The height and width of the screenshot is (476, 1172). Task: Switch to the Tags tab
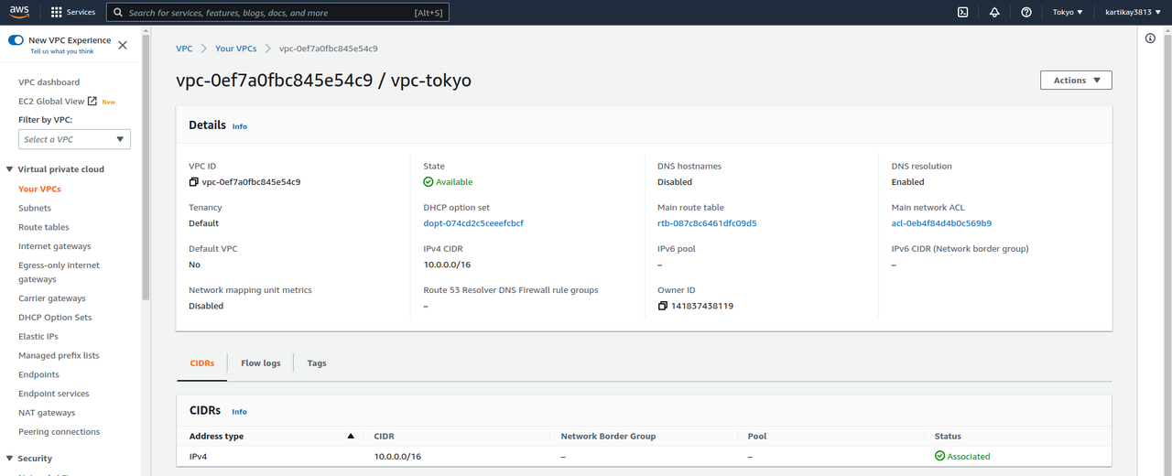[317, 363]
